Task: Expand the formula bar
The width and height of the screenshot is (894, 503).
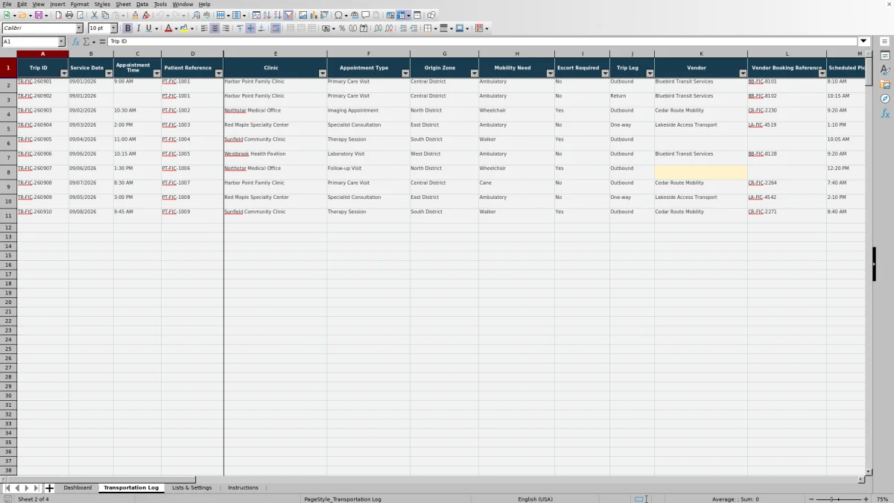Action: tap(864, 42)
